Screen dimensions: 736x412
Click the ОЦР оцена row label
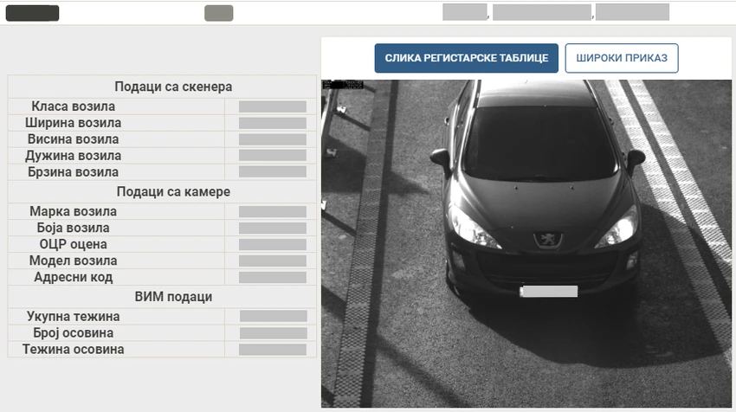point(74,244)
